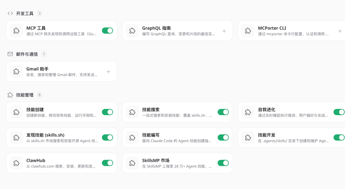This screenshot has width=345, height=189.
Task: Click the GraphQL 指南 plugin icon
Action: click(132, 31)
